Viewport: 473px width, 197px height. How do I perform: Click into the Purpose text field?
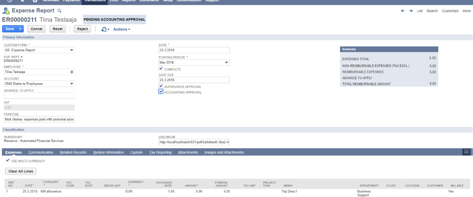point(39,119)
